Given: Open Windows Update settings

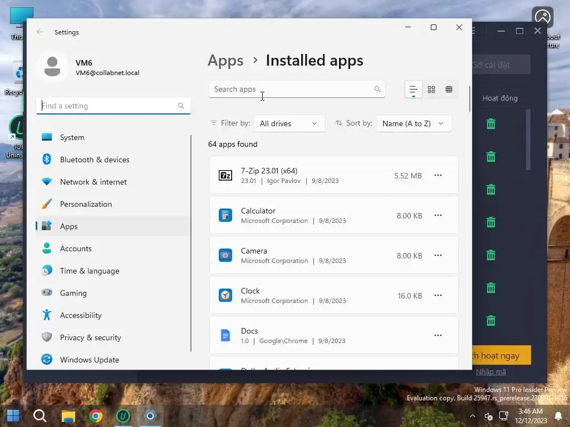Looking at the screenshot, I should pos(112,360).
